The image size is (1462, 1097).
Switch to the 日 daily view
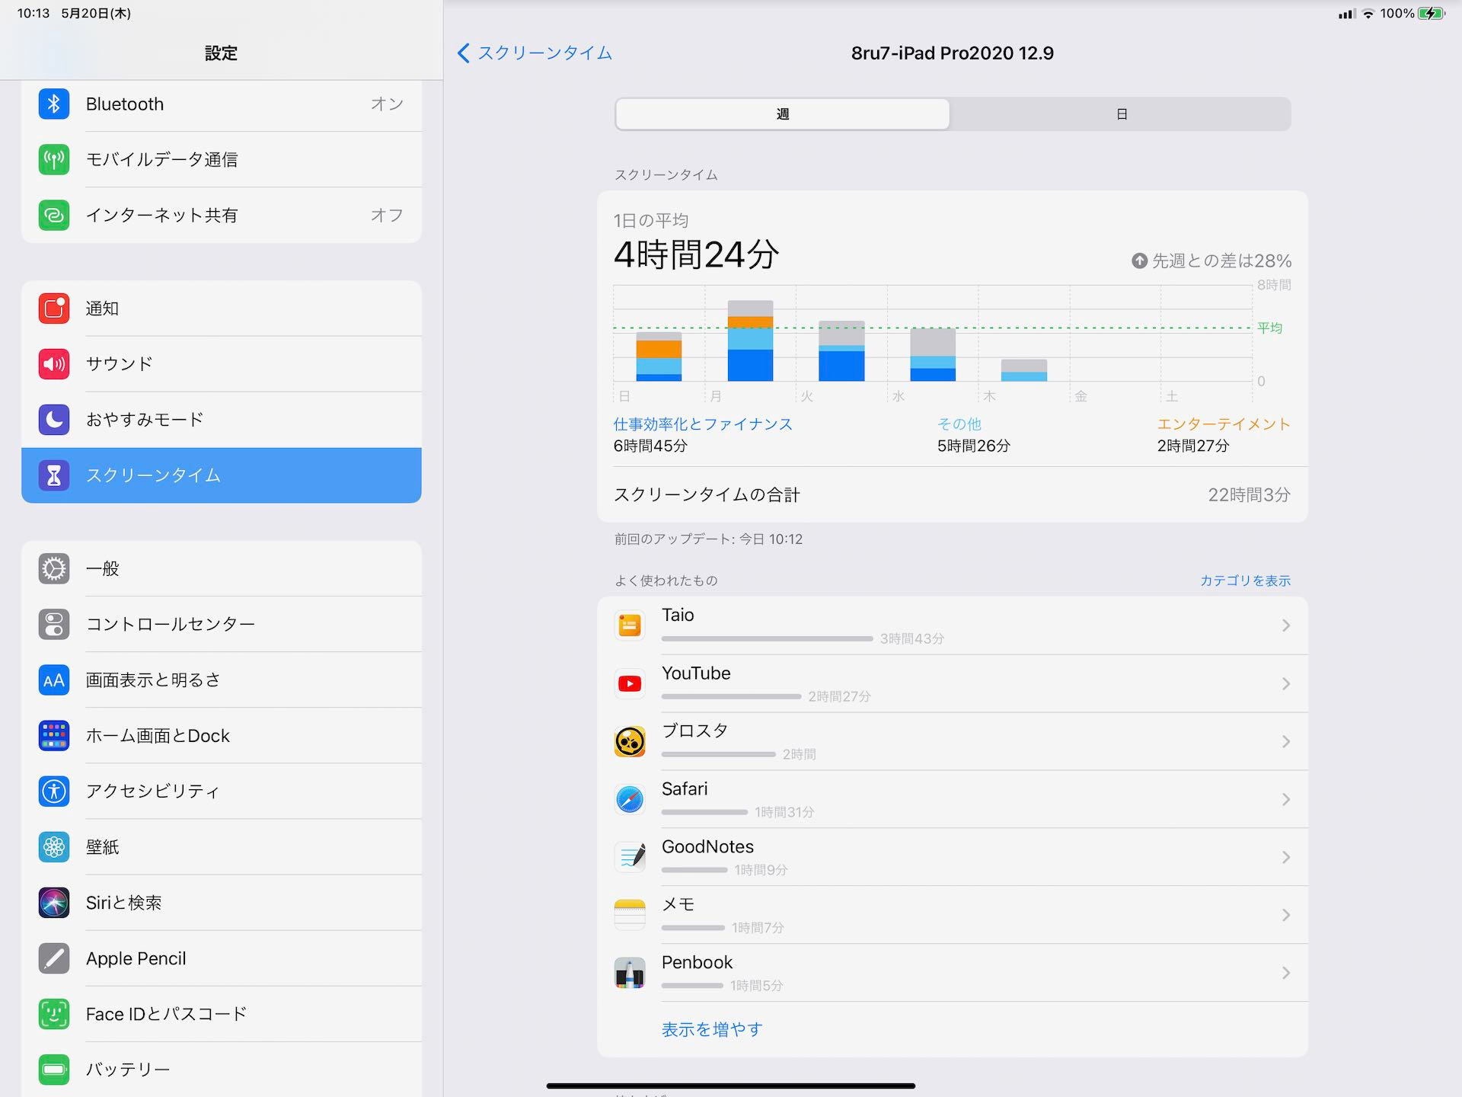point(1121,114)
